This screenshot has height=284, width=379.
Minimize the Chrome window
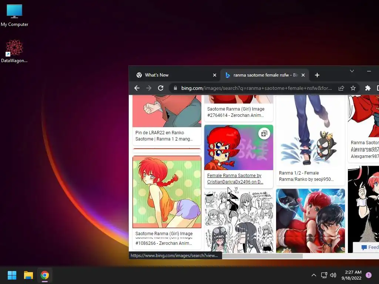369,71
